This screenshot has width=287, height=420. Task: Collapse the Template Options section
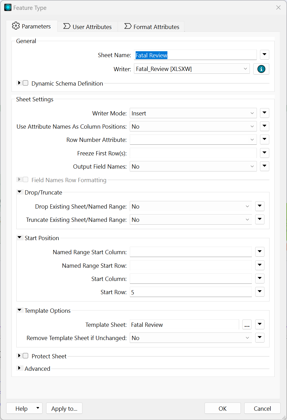click(x=19, y=310)
